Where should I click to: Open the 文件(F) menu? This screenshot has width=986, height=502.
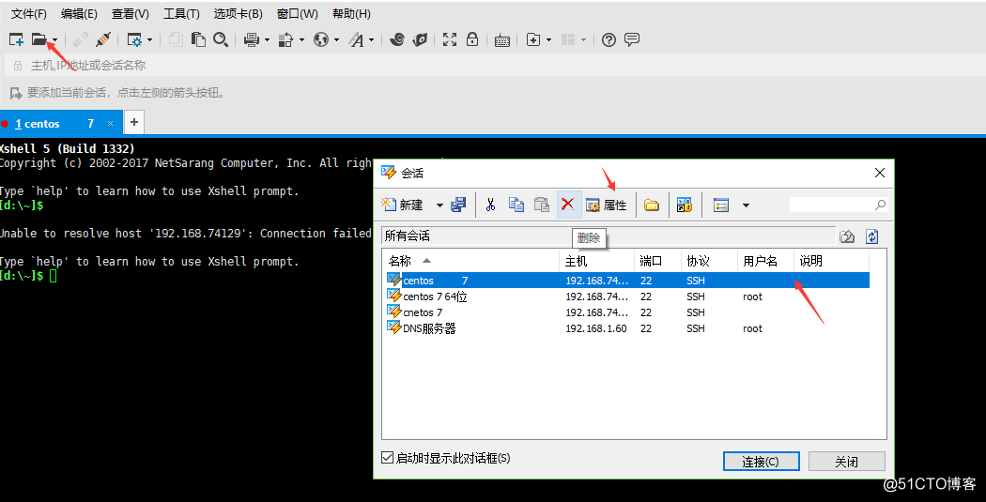(x=29, y=13)
